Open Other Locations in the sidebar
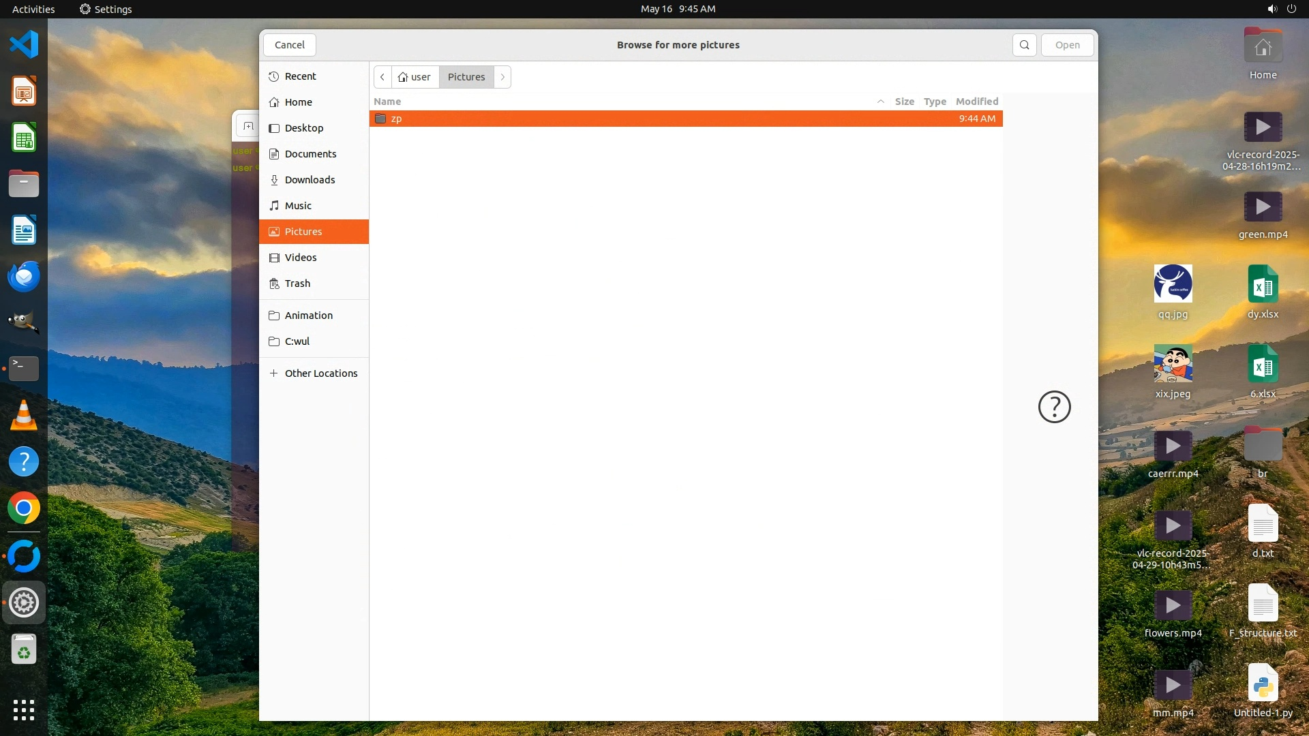The image size is (1309, 736). pyautogui.click(x=320, y=373)
